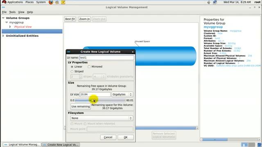Launch Firefox from the top panel
Image resolution: width=262 pixels, height=147 pixels.
[x=51, y=2]
